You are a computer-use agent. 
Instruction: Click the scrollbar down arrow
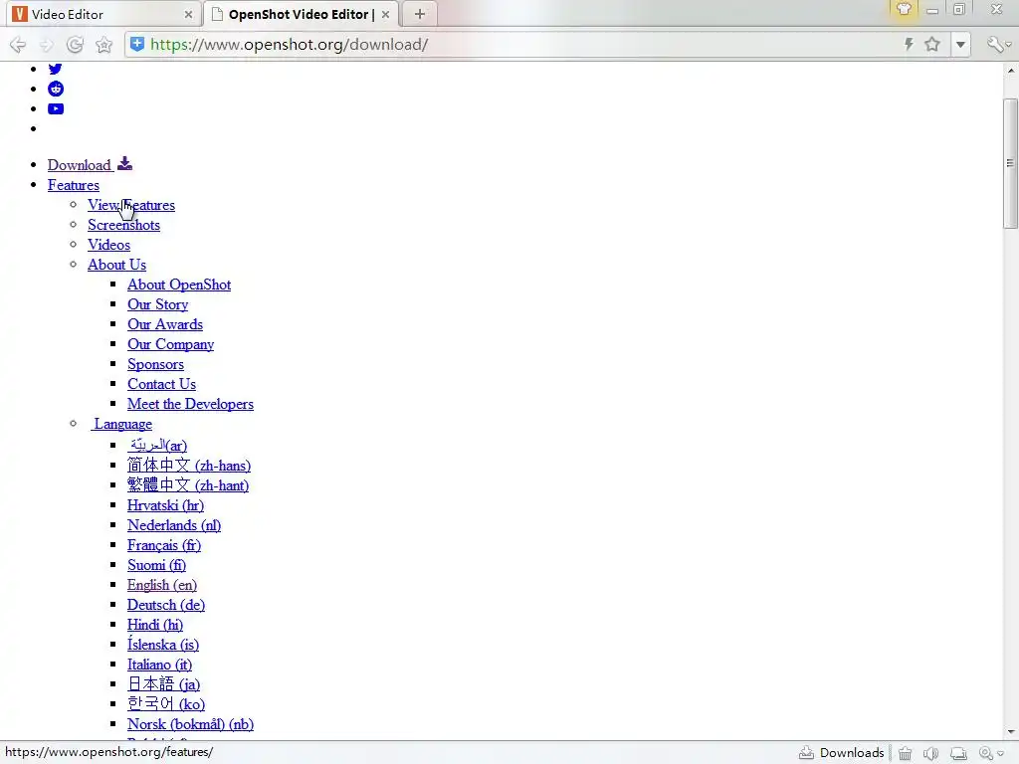coord(1011,731)
